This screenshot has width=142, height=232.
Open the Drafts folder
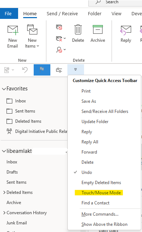[12, 172]
